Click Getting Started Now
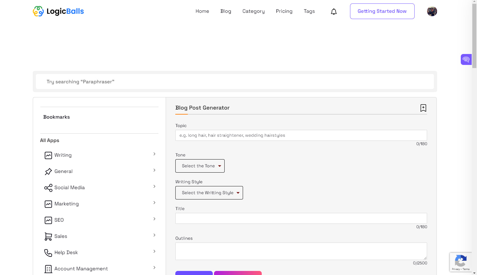Screen dimensions: 477x275 tap(382, 11)
